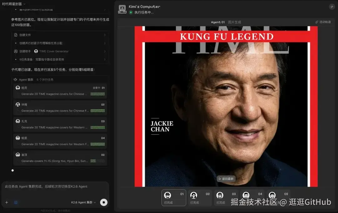Click the plus attachment icon in input box
Screen dimensions: 338x213
coord(7,202)
